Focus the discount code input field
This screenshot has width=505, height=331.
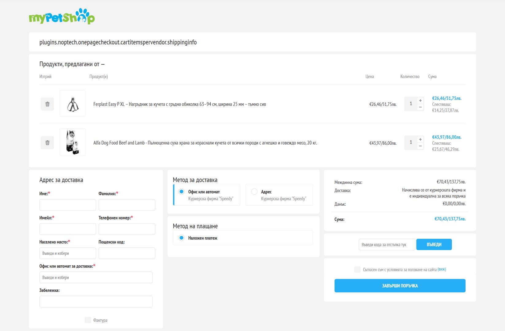[x=387, y=245]
